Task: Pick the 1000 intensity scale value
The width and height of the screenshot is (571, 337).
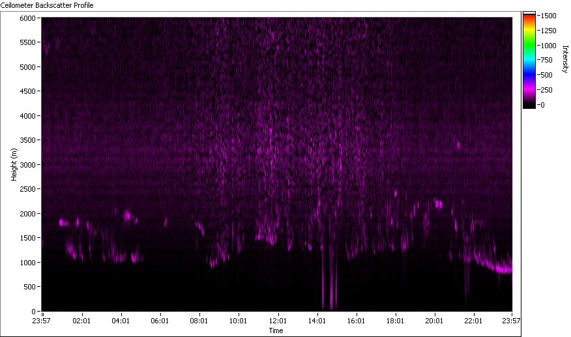Action: [x=548, y=46]
